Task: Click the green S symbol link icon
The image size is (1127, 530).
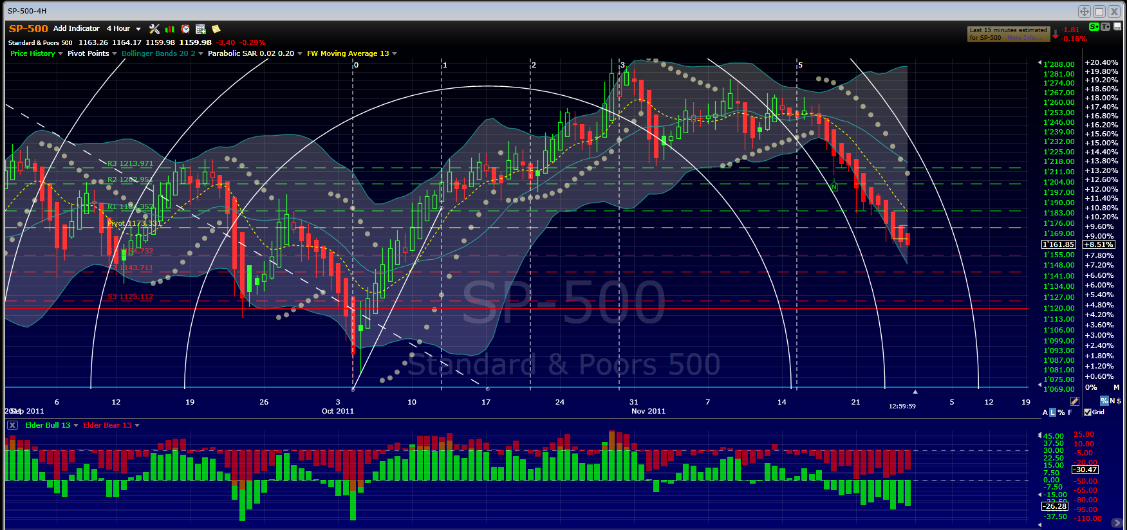Action: click(1094, 27)
